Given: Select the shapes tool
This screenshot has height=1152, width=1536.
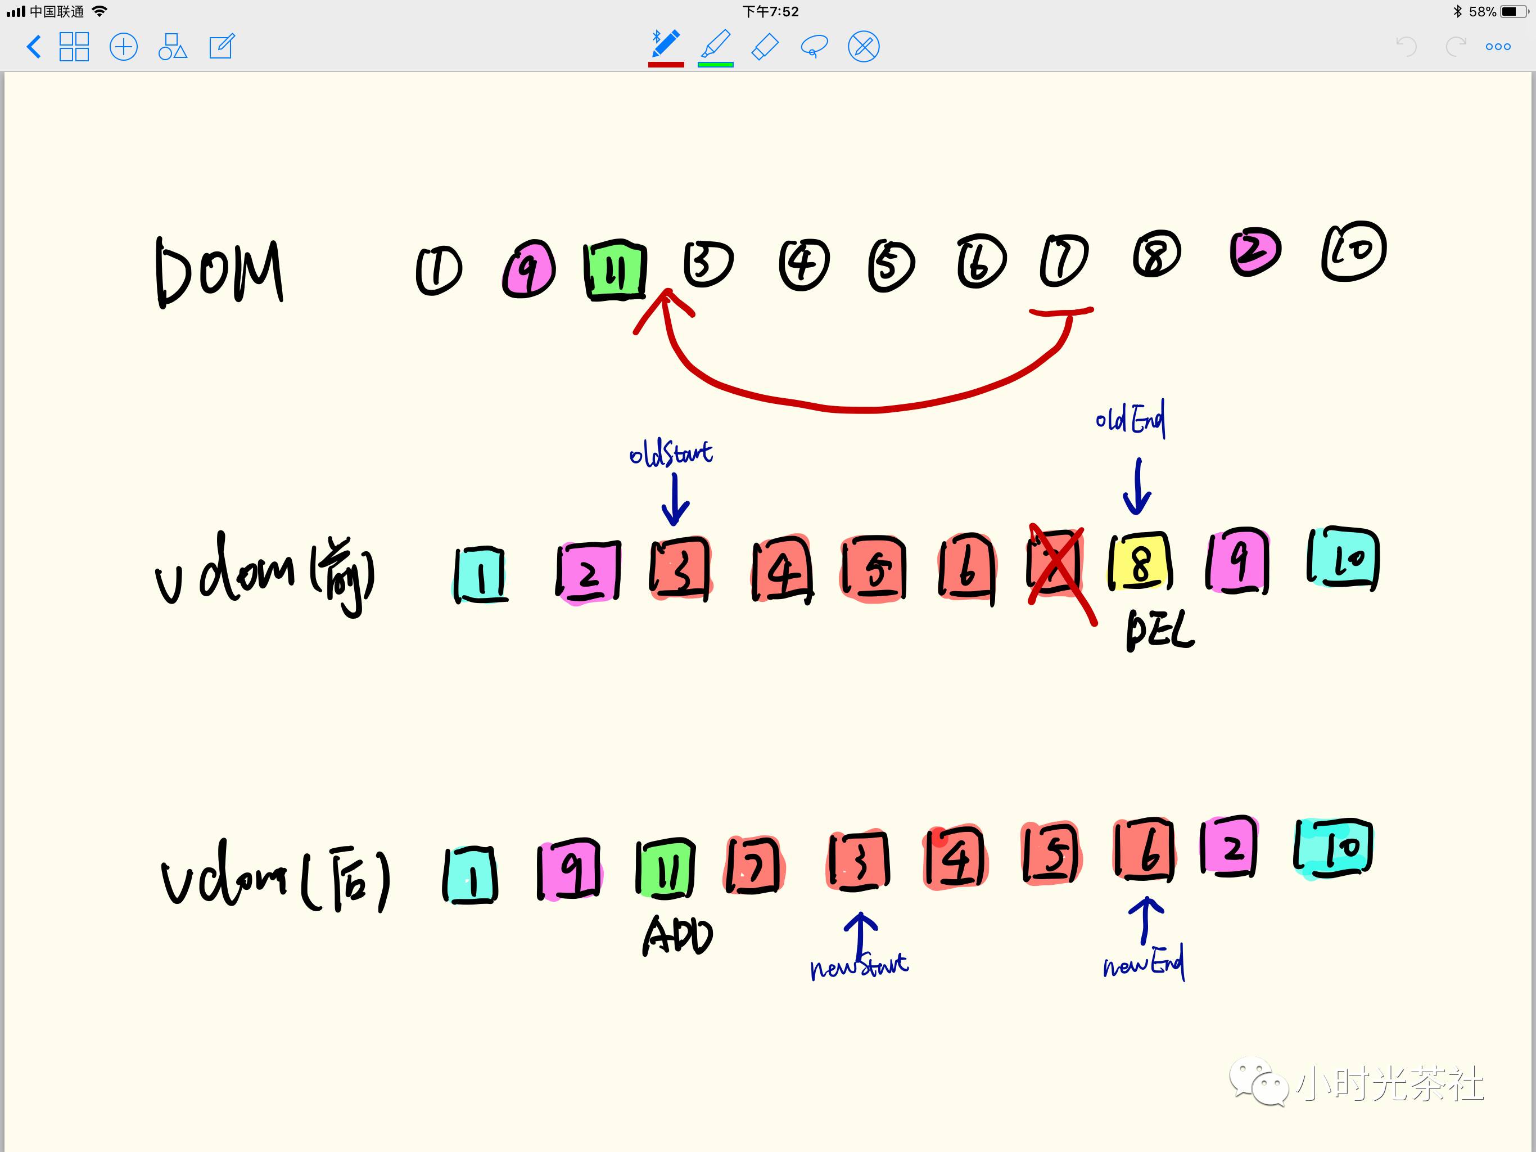Looking at the screenshot, I should [x=172, y=47].
